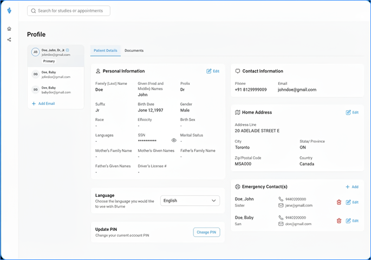This screenshot has height=260, width=371.
Task: Edit the Doe, Baby emergency contact
Action: tap(352, 221)
